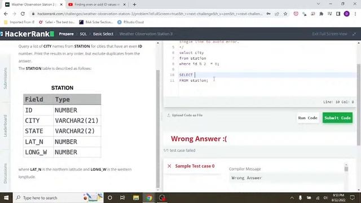The width and height of the screenshot is (361, 203).
Task: Click the where id % 2 line
Action: pyautogui.click(x=199, y=64)
